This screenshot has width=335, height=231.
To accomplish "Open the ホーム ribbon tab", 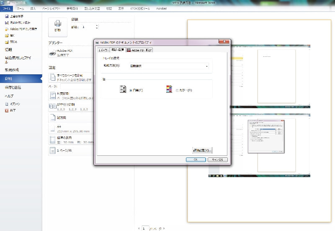I will click(x=21, y=8).
